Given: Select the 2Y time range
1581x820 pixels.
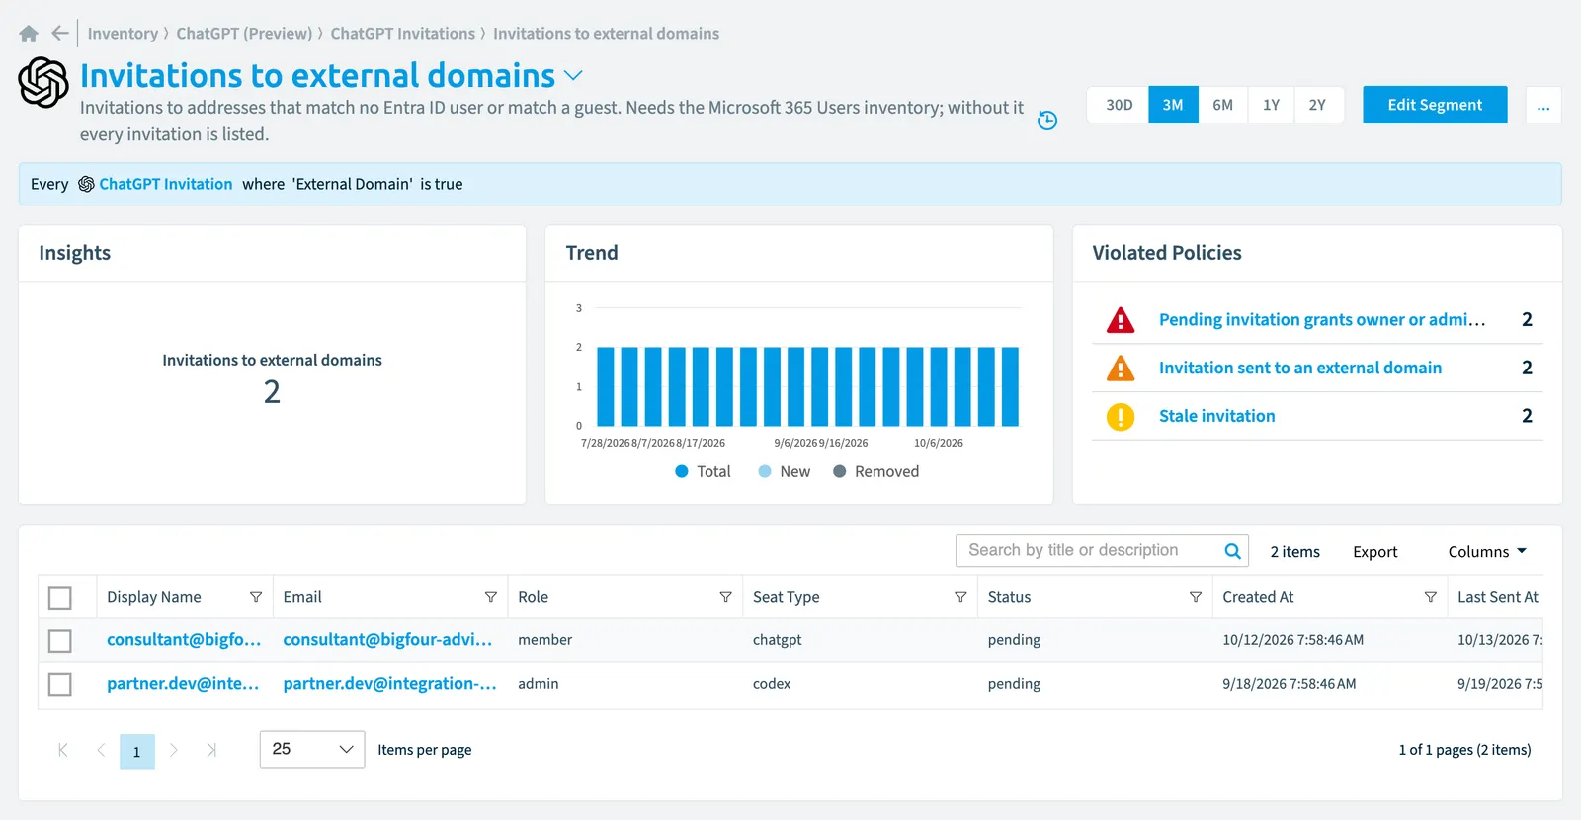Looking at the screenshot, I should click(x=1318, y=105).
